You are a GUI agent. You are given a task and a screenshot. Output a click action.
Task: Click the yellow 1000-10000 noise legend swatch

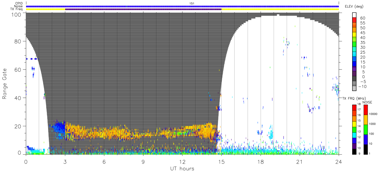[365, 119]
